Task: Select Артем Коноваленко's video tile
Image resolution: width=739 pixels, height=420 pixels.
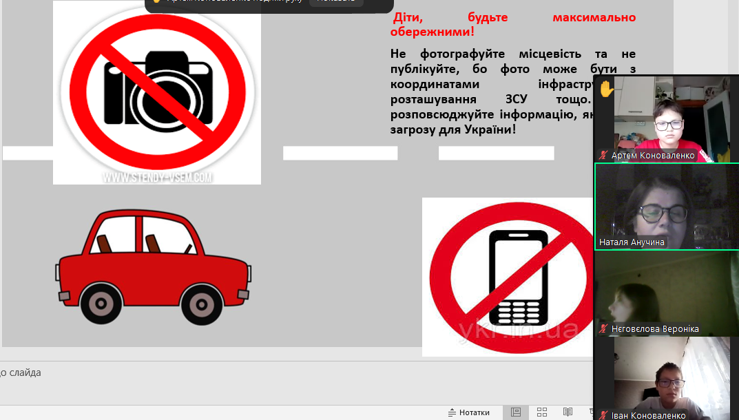Action: pos(666,119)
